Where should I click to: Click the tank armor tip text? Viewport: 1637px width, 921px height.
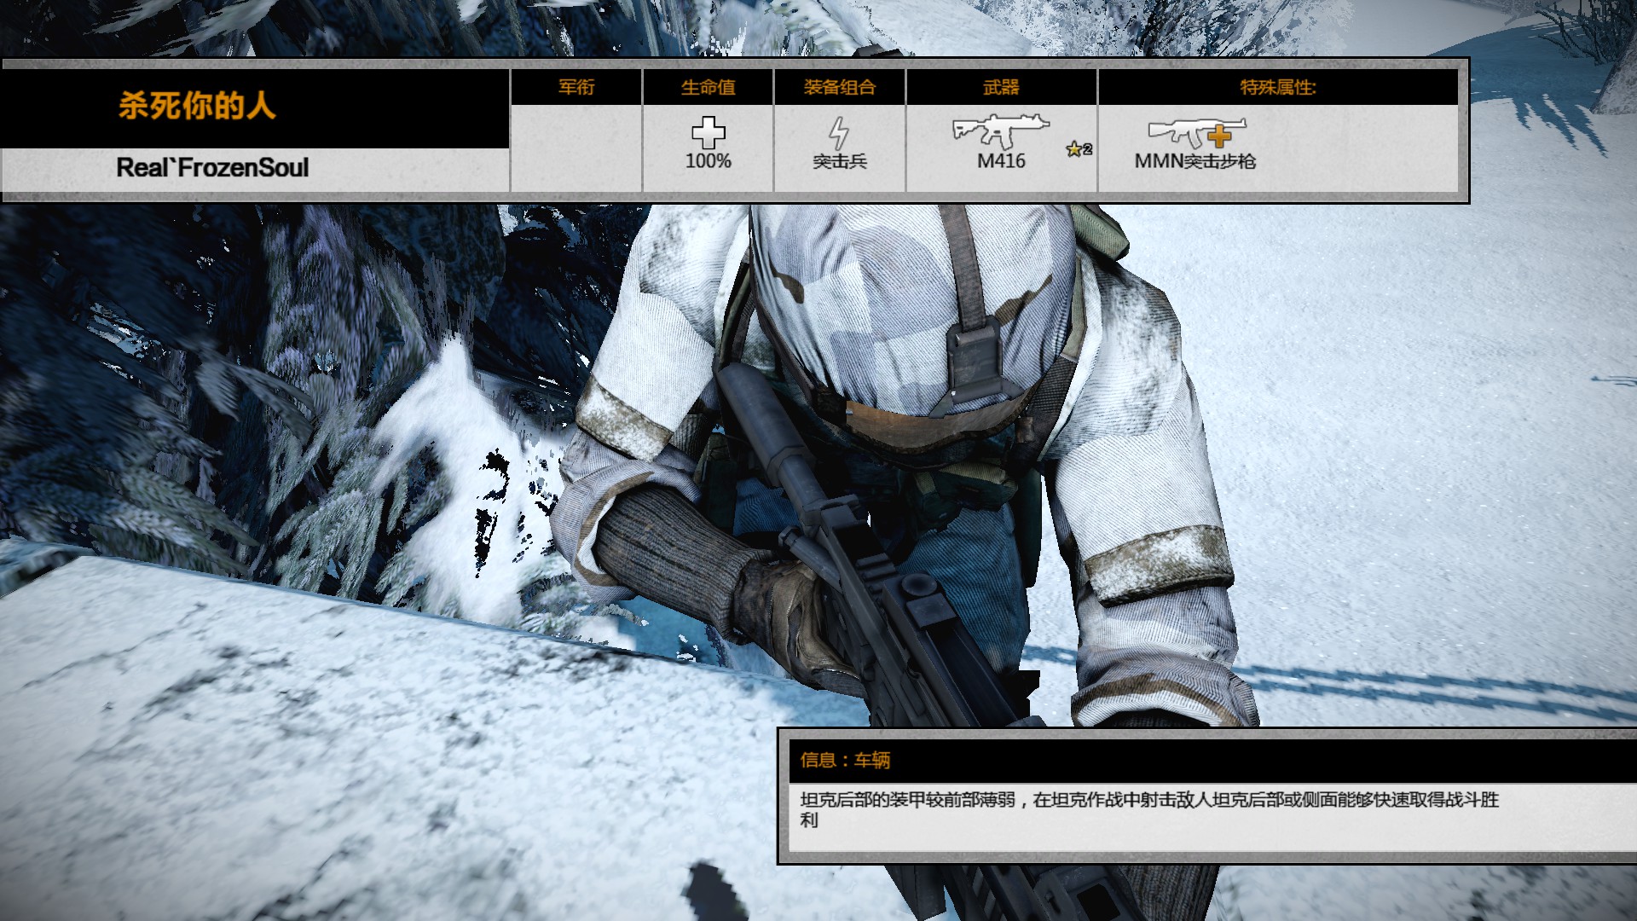click(x=1149, y=809)
